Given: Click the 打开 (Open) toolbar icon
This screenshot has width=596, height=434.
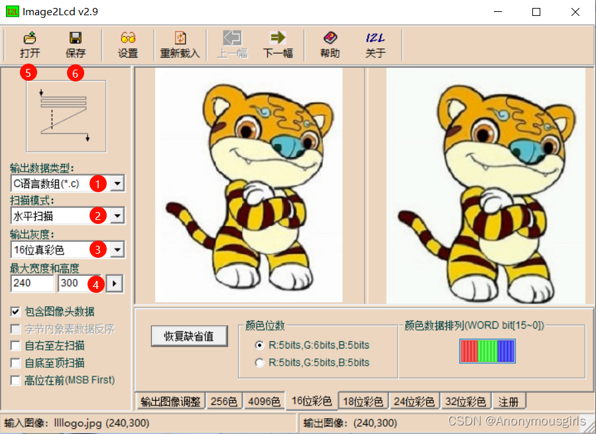Looking at the screenshot, I should [x=30, y=44].
